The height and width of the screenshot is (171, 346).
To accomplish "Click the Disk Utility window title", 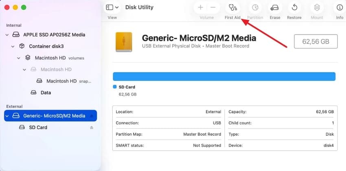I will (x=139, y=7).
